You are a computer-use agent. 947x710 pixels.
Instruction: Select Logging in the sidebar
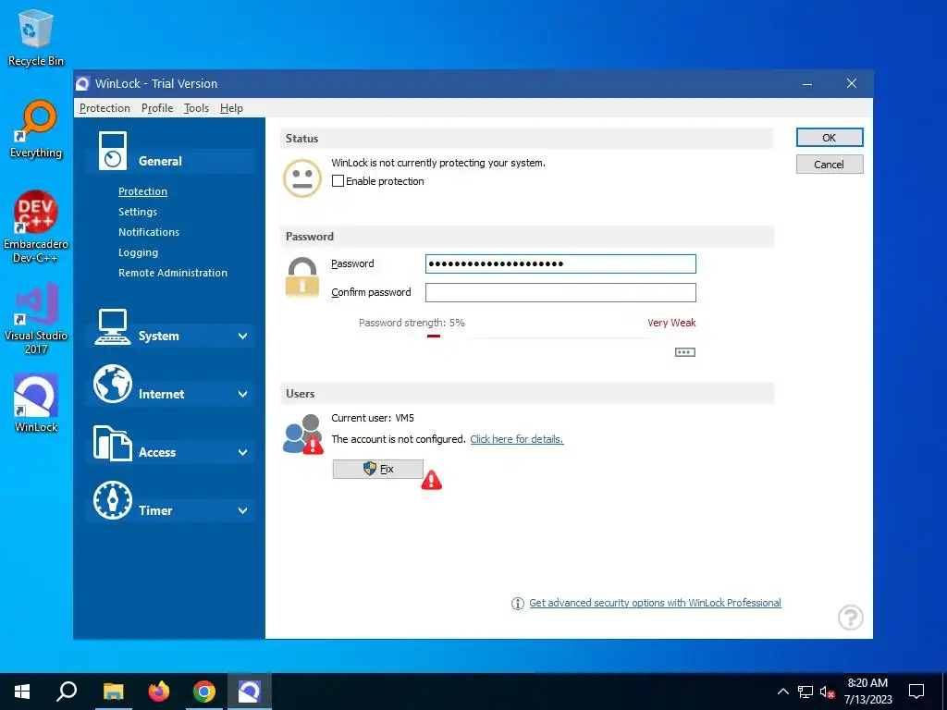point(139,253)
